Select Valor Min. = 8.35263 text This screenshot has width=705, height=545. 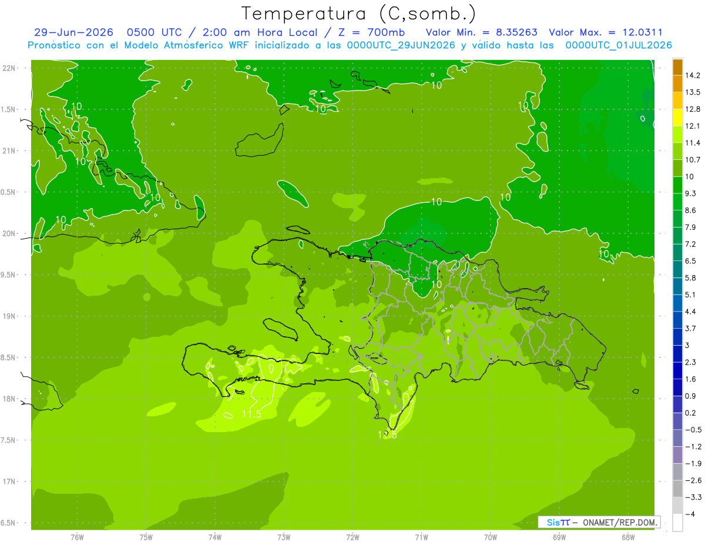point(481,32)
